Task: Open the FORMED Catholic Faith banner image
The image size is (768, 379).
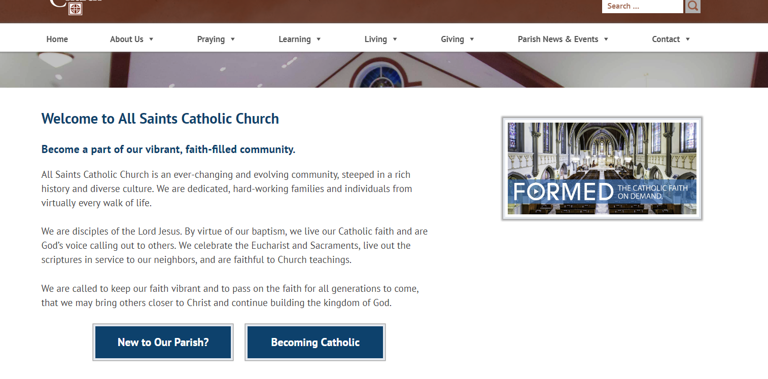Action: 602,168
